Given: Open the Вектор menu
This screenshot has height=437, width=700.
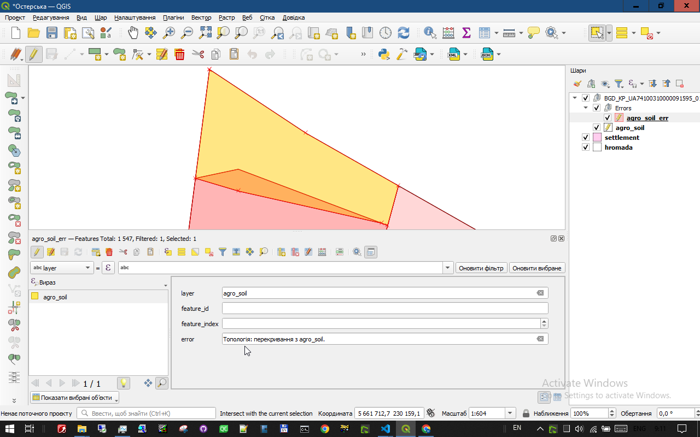Looking at the screenshot, I should [x=201, y=17].
